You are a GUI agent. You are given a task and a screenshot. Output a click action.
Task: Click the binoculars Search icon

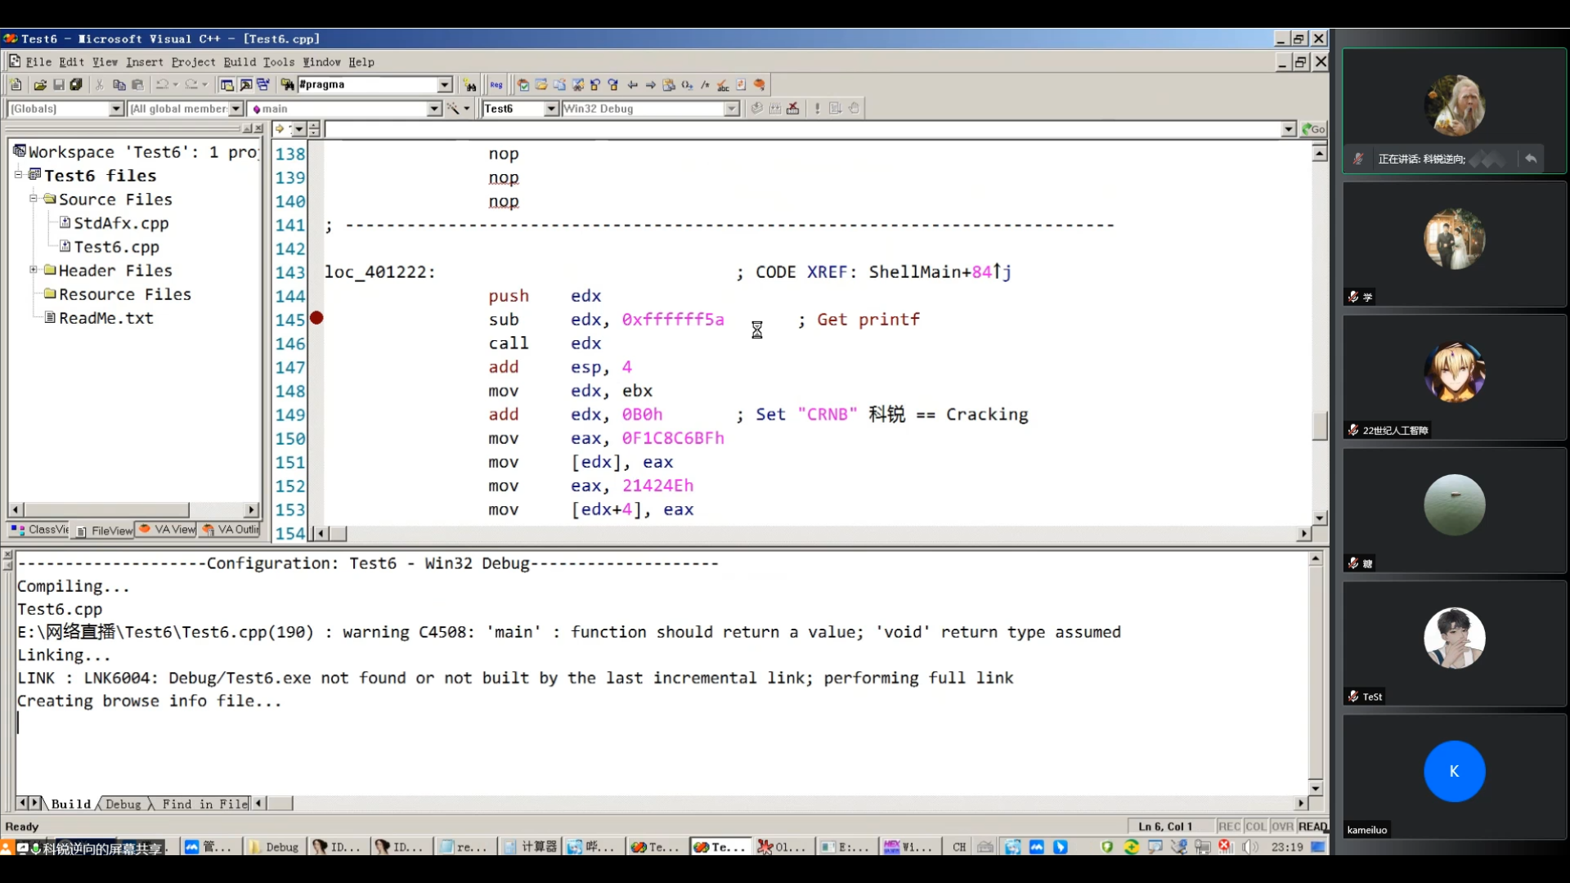pyautogui.click(x=469, y=85)
